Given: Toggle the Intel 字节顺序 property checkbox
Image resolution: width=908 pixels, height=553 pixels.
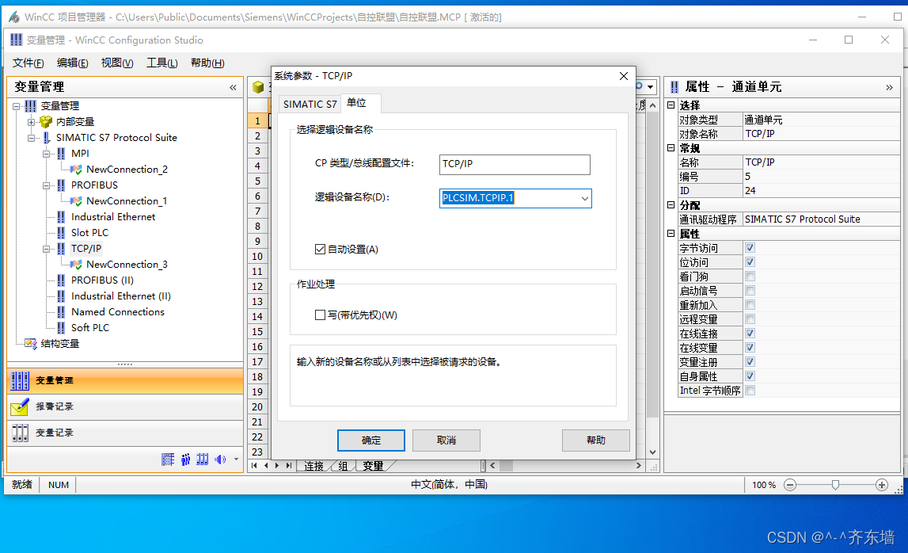Looking at the screenshot, I should point(750,390).
